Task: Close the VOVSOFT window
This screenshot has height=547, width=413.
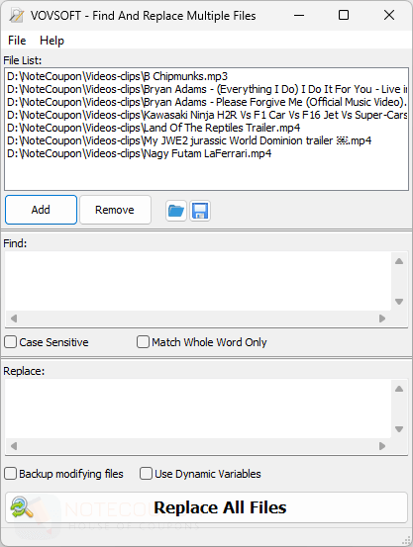Action: [x=389, y=16]
